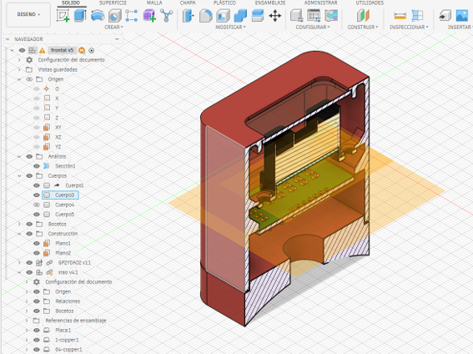Click the orange badge next to frontal v5
This screenshot has height=354, width=473.
point(82,50)
